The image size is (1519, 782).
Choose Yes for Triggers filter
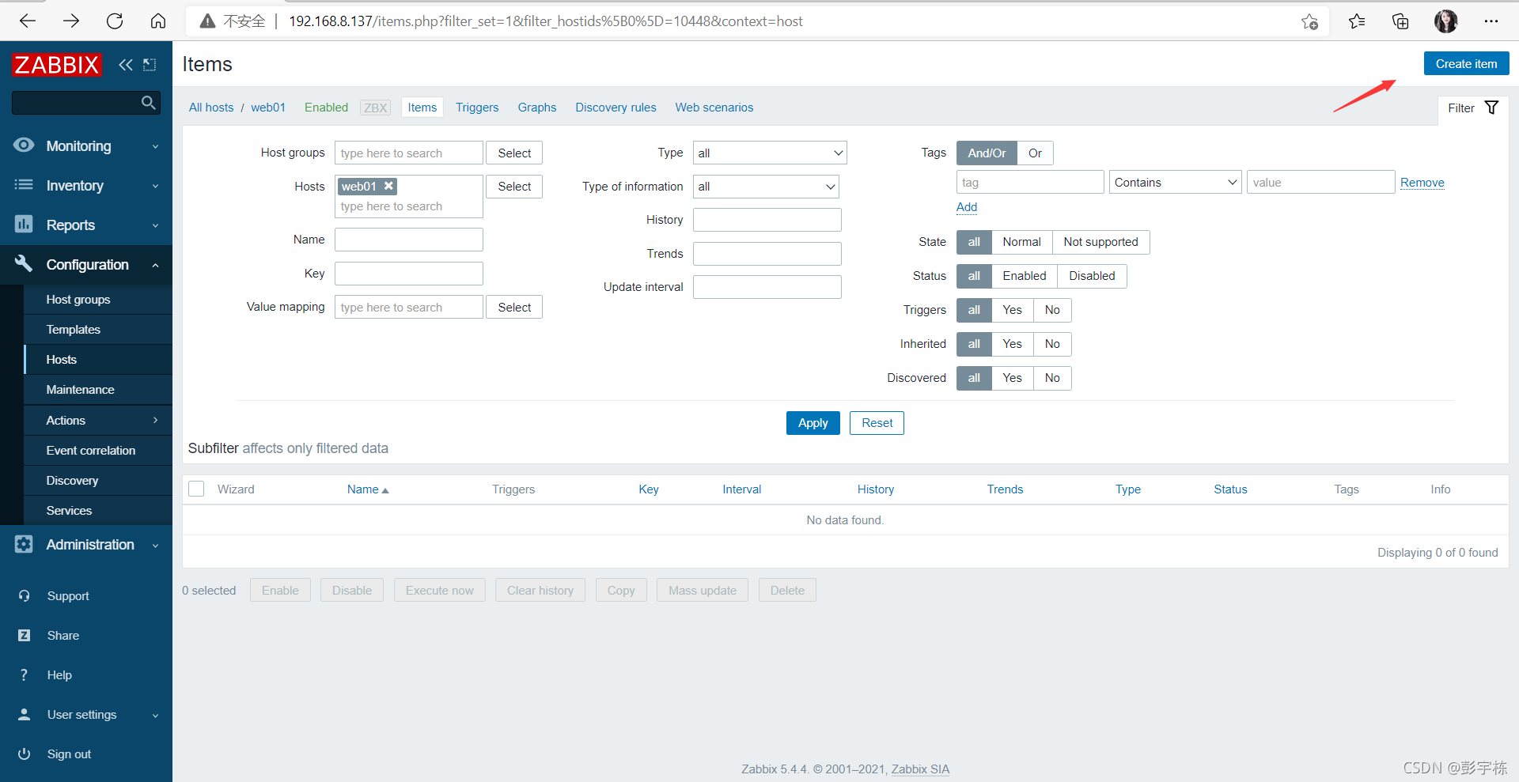1012,310
